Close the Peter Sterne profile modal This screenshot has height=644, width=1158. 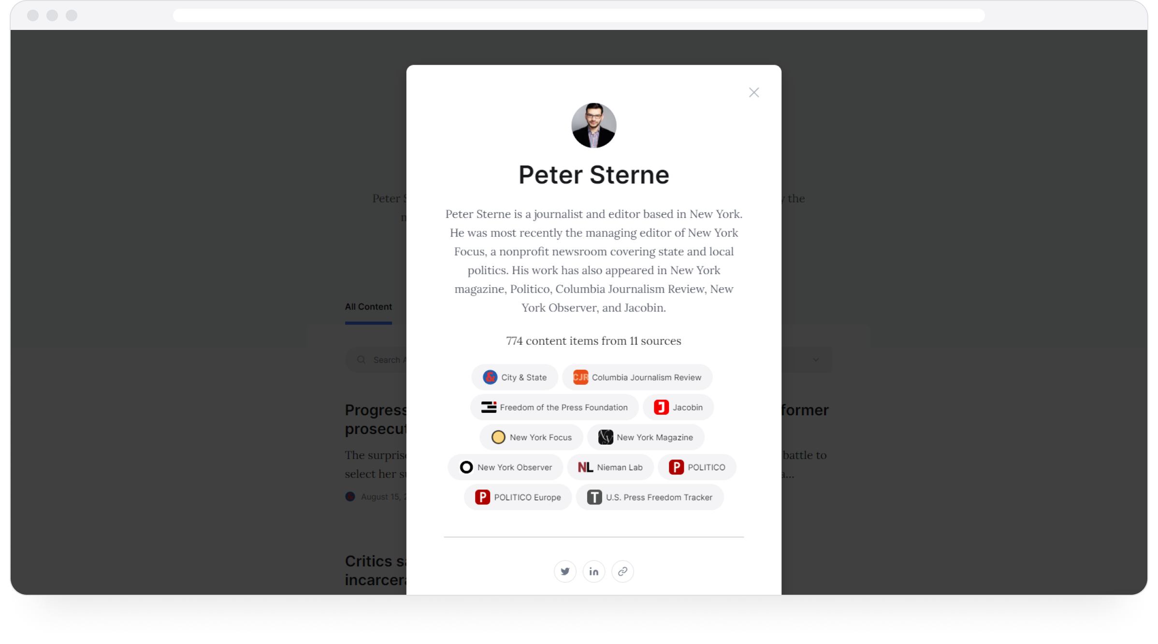[753, 92]
